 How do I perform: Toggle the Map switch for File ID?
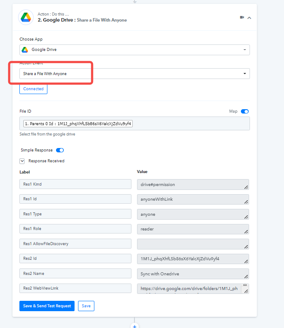point(245,111)
